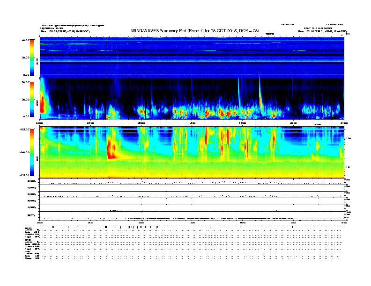Click the 04:00 label on the bottom time axis
Screen dimensions: 371x286
[x=90, y=223]
